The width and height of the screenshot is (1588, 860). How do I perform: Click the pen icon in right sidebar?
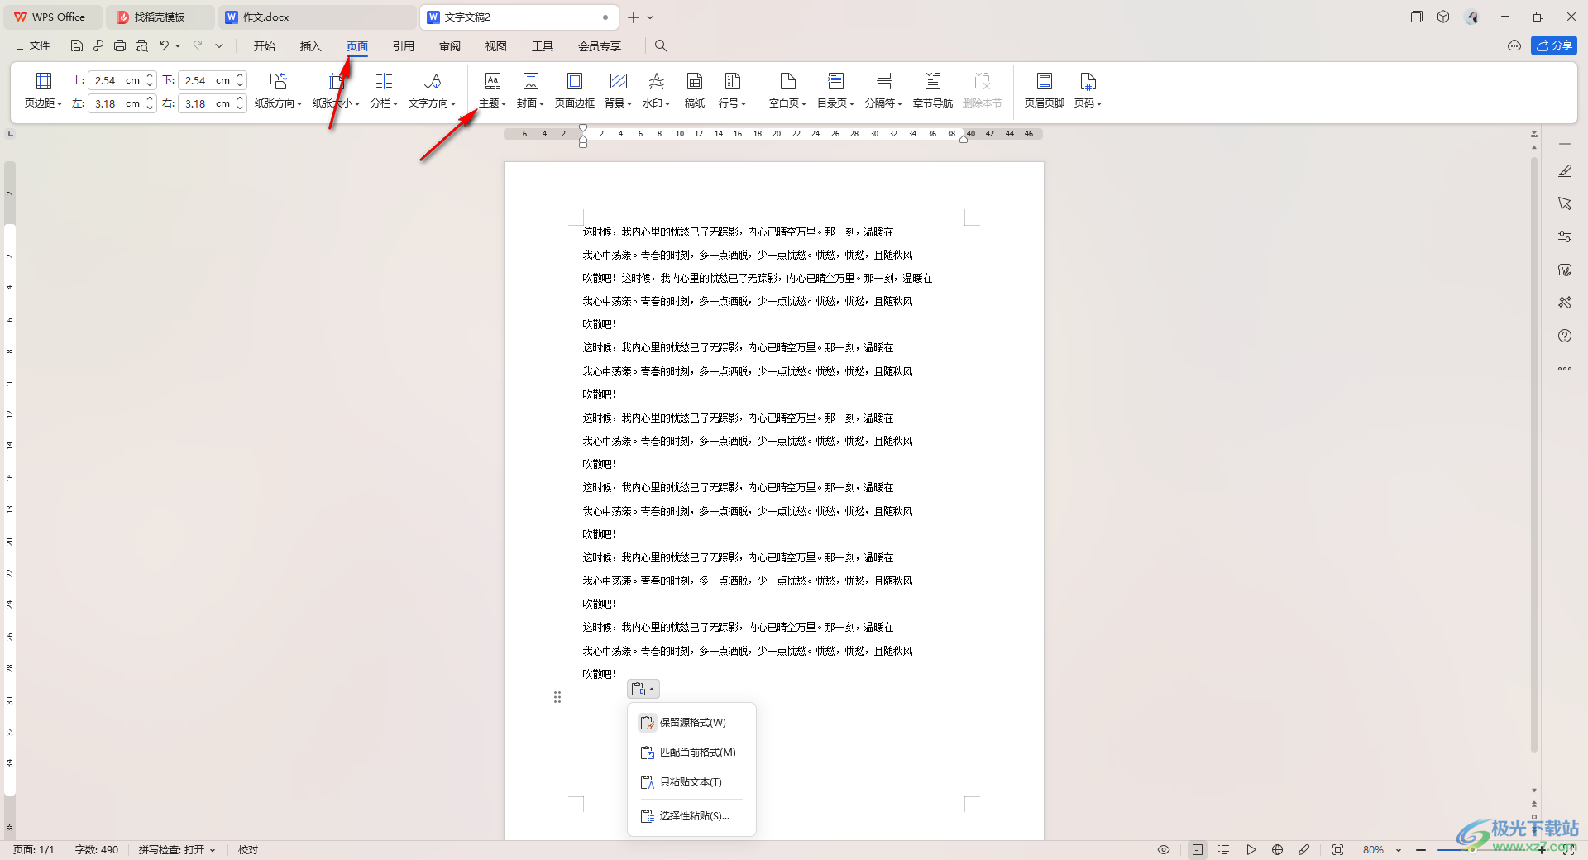click(x=1565, y=170)
